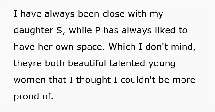Click the word "daughter" in the text
Image resolution: width=215 pixels, height=112 pixels.
(33, 31)
